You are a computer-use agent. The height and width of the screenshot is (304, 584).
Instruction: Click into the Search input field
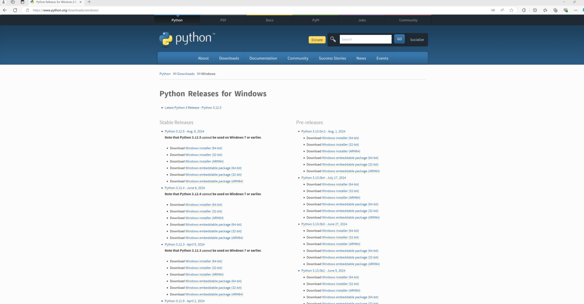365,39
